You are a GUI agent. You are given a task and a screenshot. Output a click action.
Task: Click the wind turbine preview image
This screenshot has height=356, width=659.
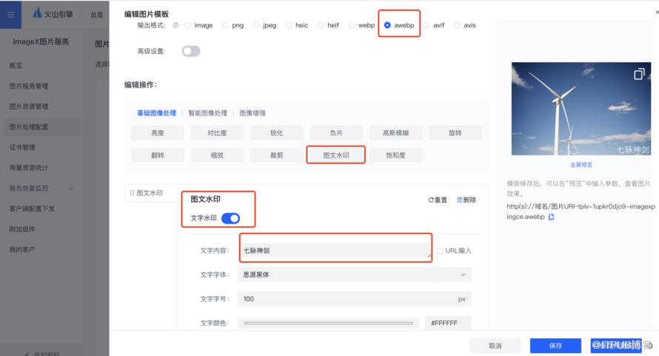click(581, 109)
